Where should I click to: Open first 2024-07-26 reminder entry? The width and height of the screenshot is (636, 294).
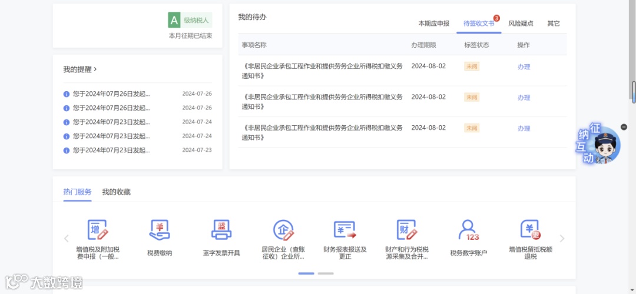(137, 94)
